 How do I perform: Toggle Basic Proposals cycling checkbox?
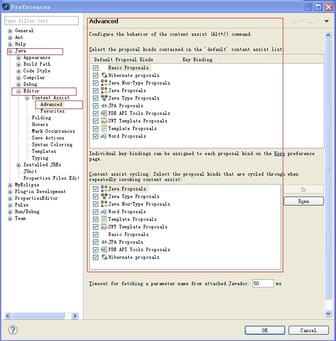point(96,235)
